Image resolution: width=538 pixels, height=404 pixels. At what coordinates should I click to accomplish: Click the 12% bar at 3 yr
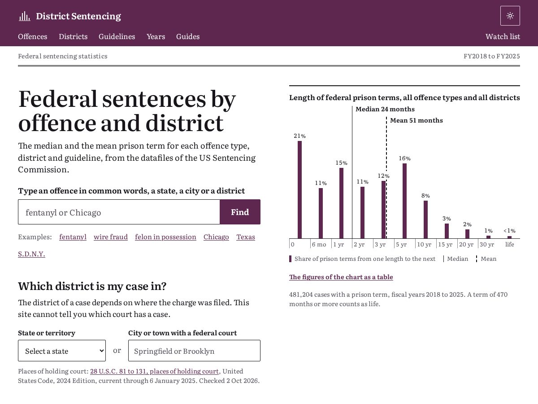coord(383,210)
